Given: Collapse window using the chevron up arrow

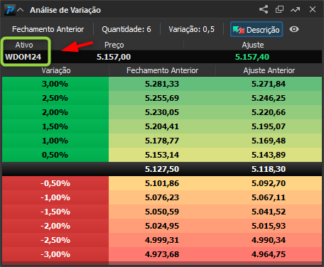Looking at the screenshot, I should click(x=21, y=10).
